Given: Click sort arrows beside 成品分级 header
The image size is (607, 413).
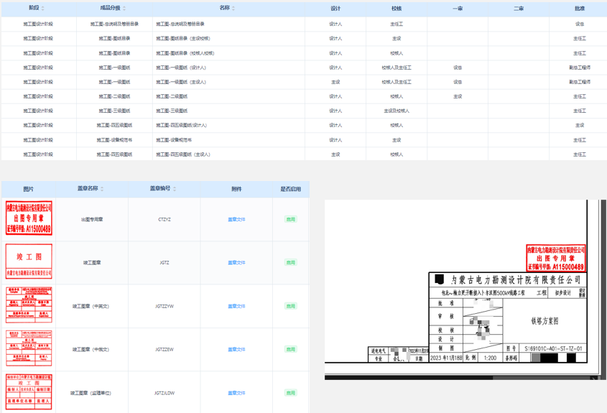Looking at the screenshot, I should coord(124,9).
